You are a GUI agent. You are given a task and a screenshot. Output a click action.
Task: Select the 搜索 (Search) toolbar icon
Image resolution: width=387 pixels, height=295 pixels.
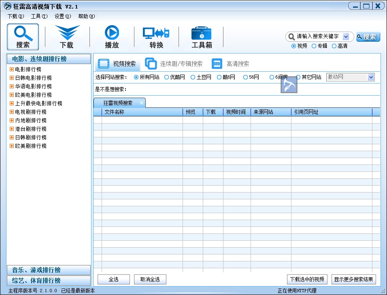point(23,36)
